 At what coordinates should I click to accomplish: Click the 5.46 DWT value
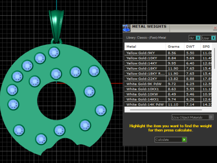[x=190, y=94]
